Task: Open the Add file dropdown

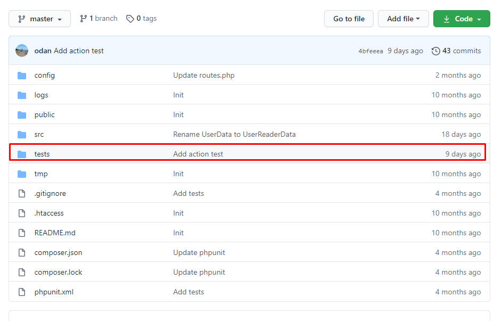Action: pos(403,18)
